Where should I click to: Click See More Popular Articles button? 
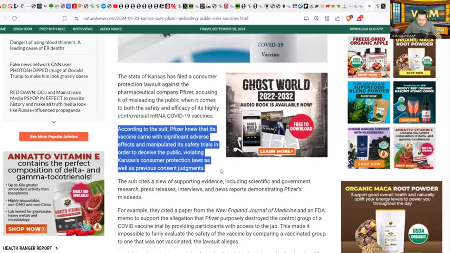pyautogui.click(x=54, y=136)
